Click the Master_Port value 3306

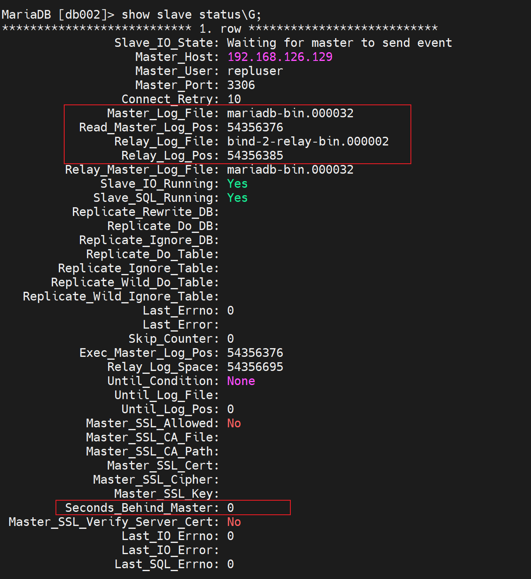(x=241, y=85)
